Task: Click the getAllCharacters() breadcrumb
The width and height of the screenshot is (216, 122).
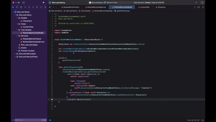Action: (x=122, y=11)
